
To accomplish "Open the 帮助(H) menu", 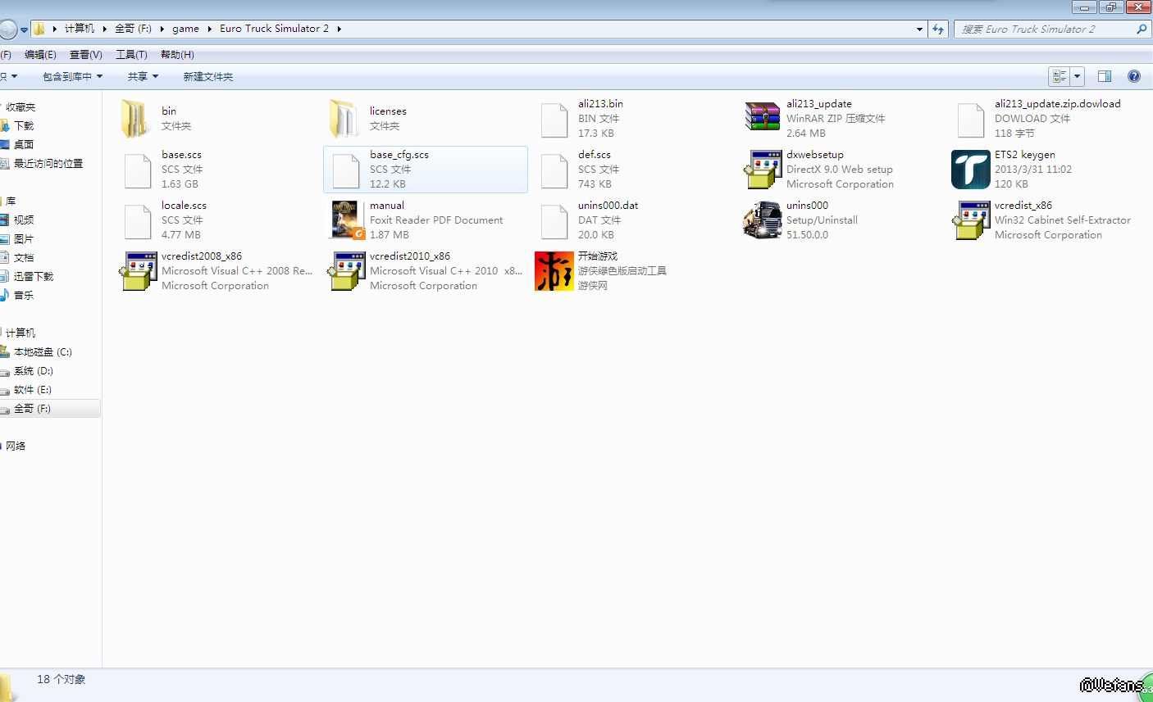I will point(177,55).
